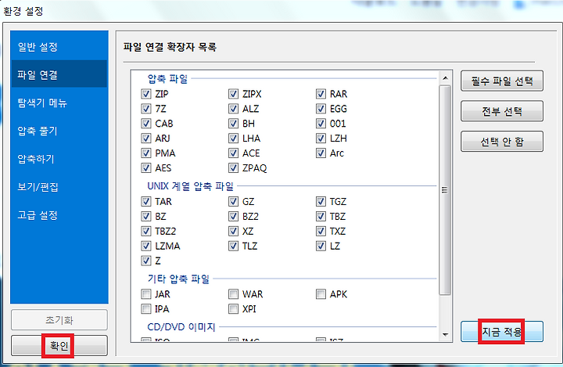This screenshot has height=367, width=563.
Task: Toggle the 001 extension checkbox
Action: click(321, 124)
